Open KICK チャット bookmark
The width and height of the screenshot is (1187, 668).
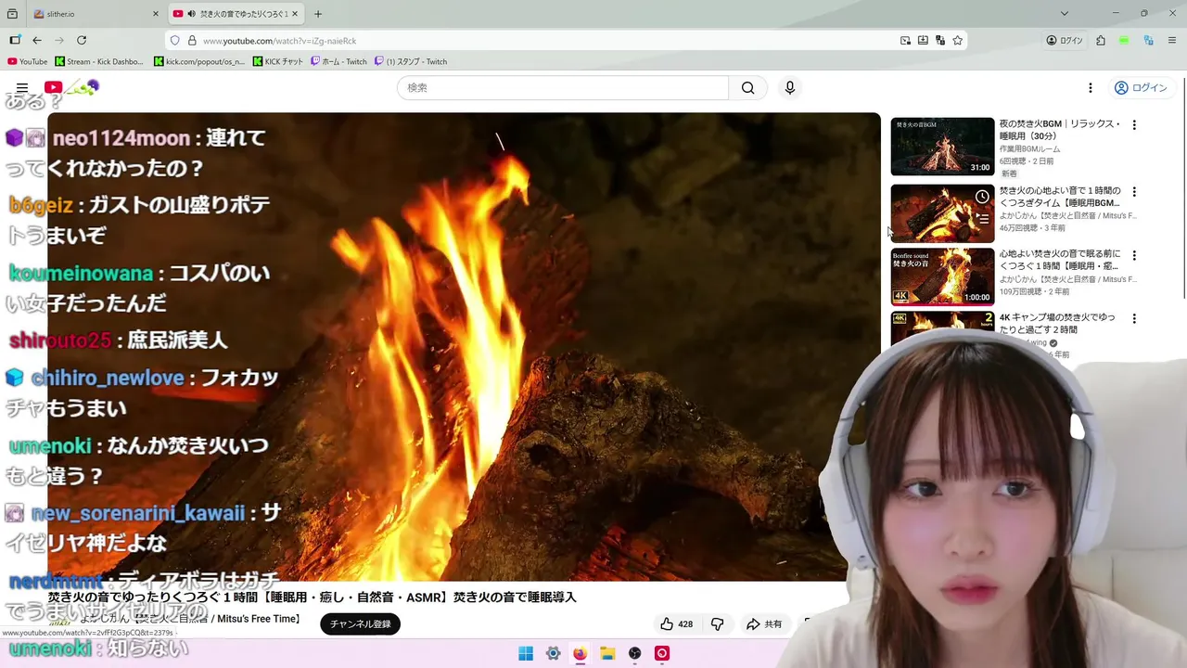pos(278,61)
